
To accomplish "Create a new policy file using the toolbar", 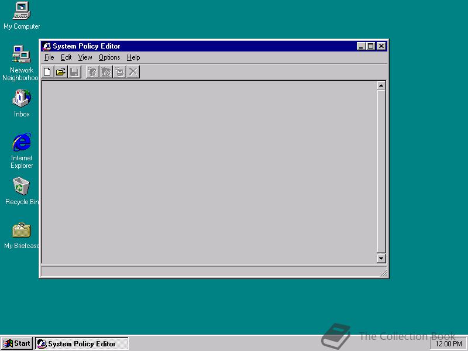I will point(47,72).
